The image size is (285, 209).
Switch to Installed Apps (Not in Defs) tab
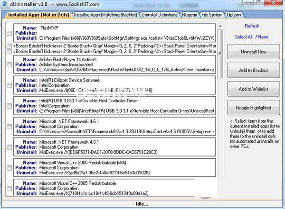click(38, 15)
